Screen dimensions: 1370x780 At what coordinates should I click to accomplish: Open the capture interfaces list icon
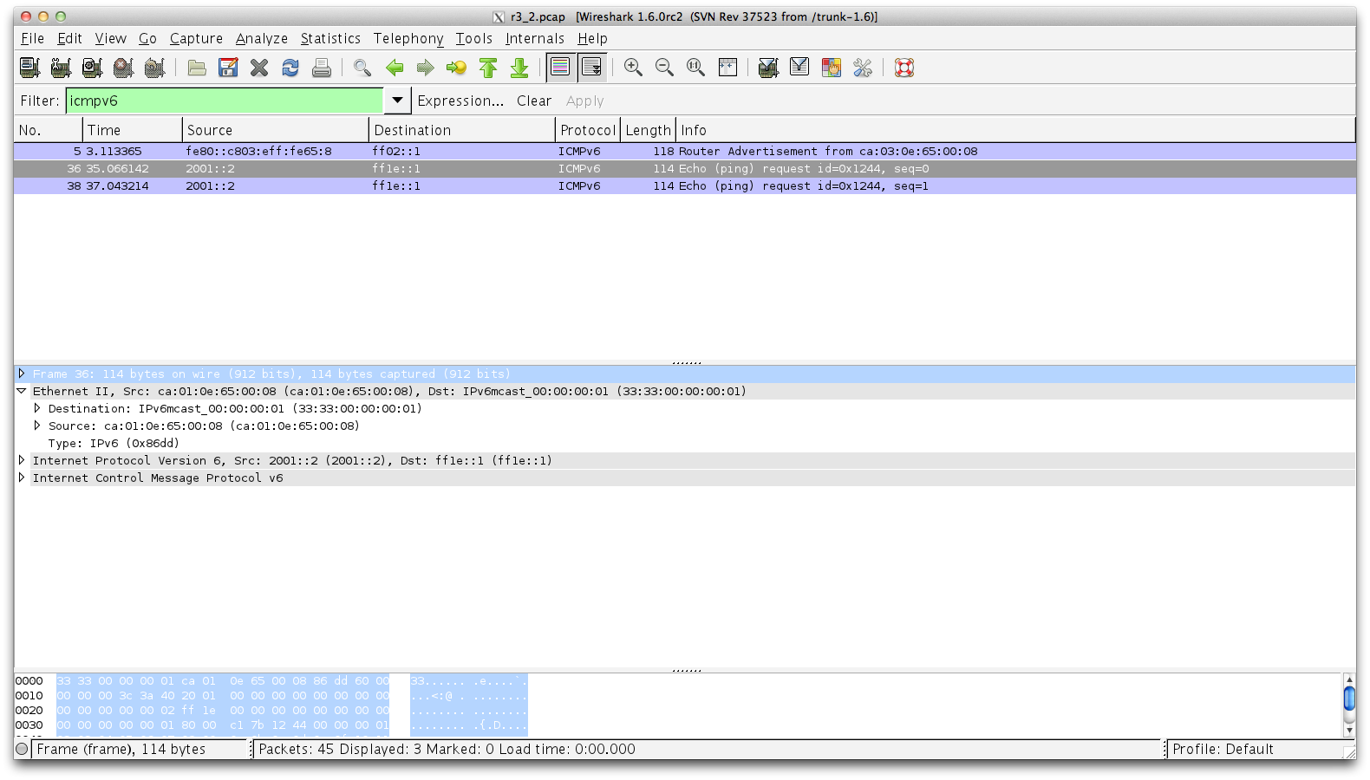[x=30, y=68]
